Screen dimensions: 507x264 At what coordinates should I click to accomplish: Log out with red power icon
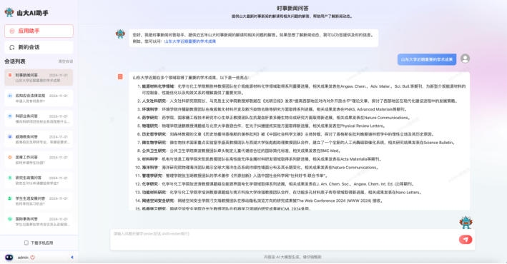pos(32,258)
